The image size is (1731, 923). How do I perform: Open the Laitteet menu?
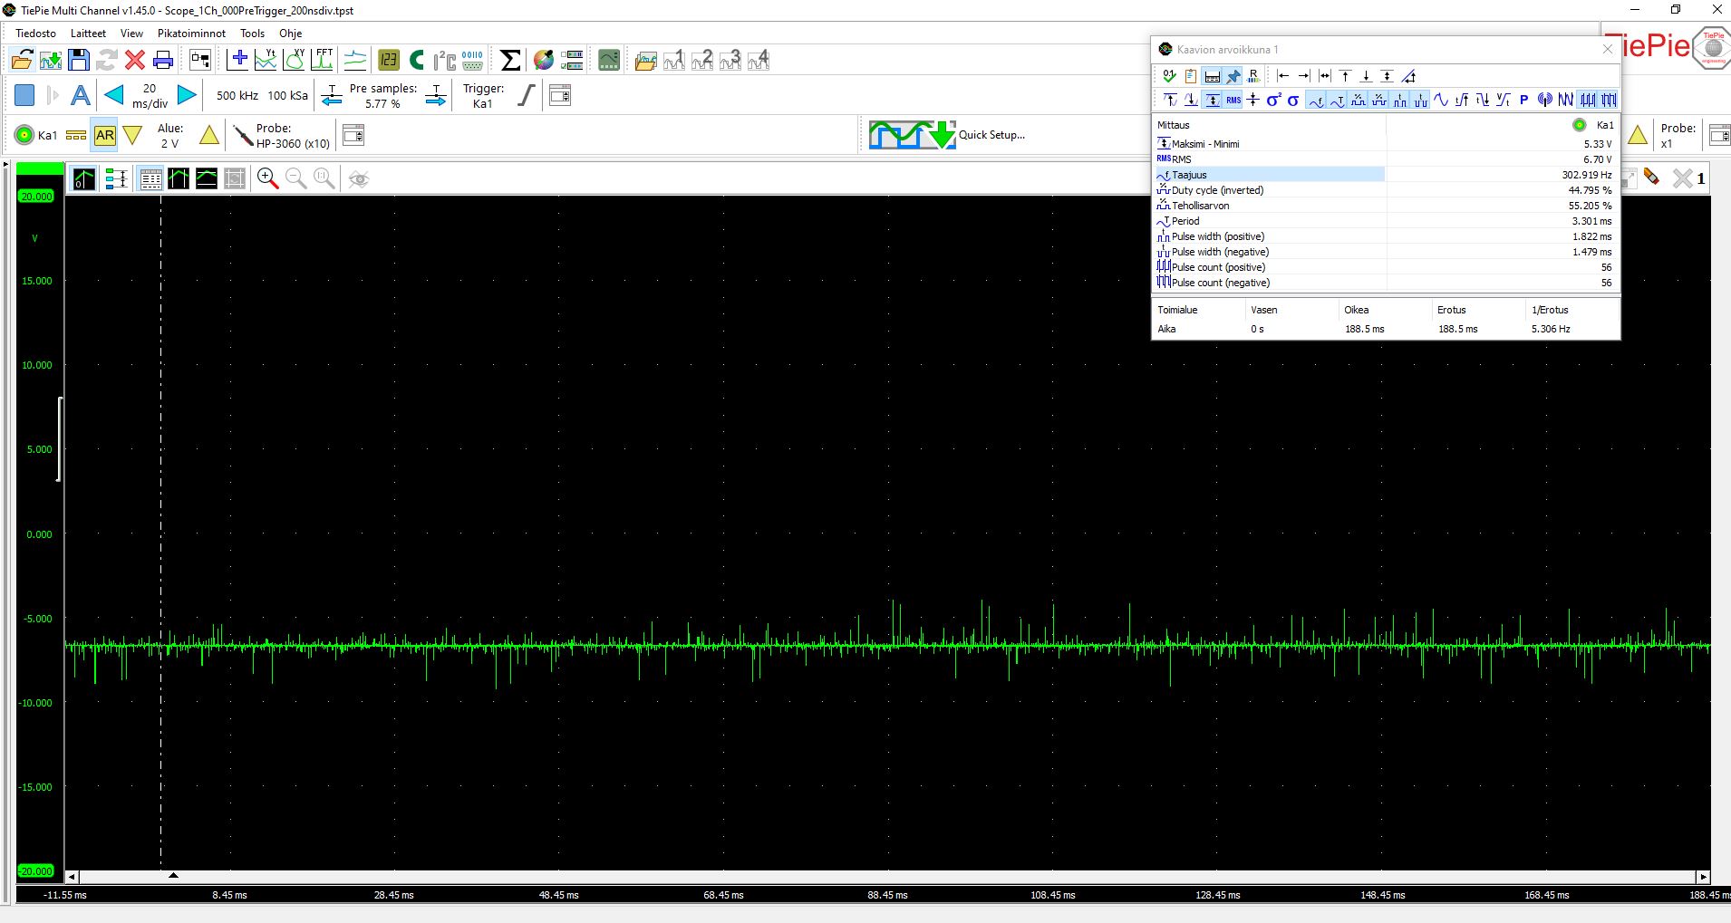coord(88,34)
